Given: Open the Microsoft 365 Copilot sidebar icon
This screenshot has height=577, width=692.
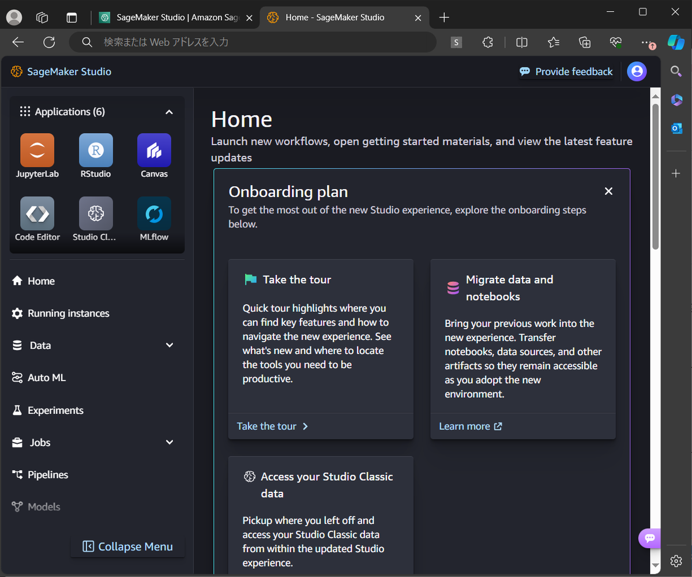Looking at the screenshot, I should (676, 100).
